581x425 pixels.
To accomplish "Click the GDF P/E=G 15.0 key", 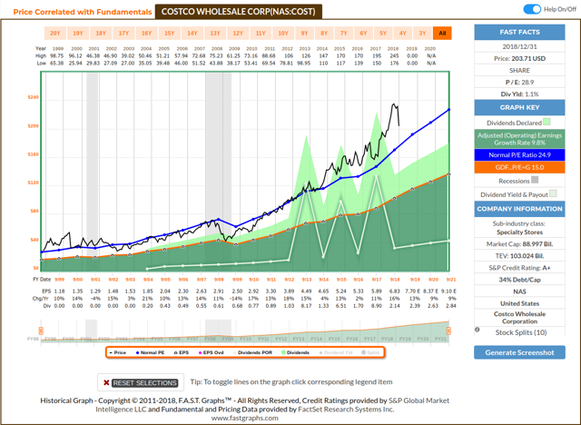I will click(519, 167).
